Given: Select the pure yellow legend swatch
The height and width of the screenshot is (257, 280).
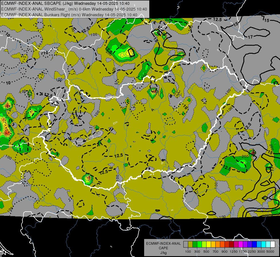Looking at the screenshot, I should (208, 244).
